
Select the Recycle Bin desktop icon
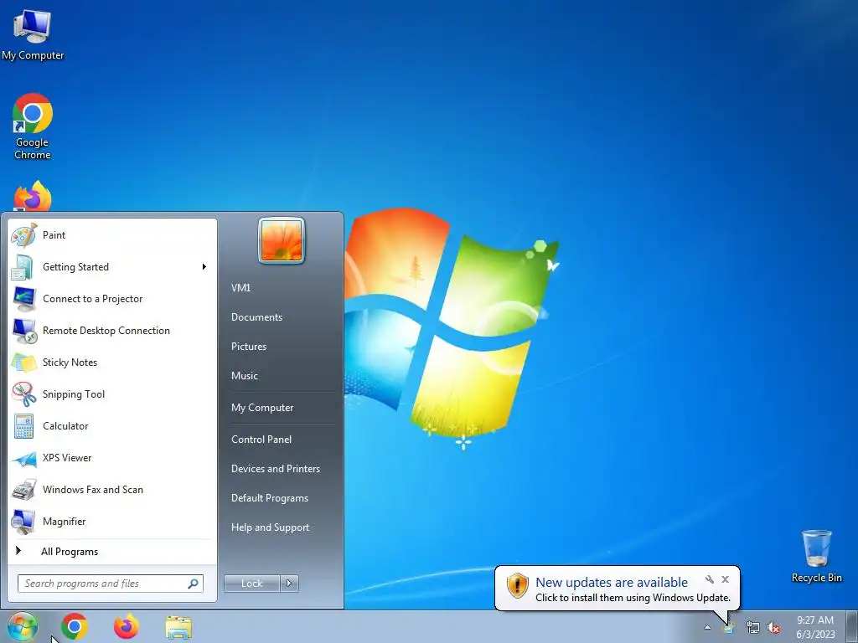[816, 556]
